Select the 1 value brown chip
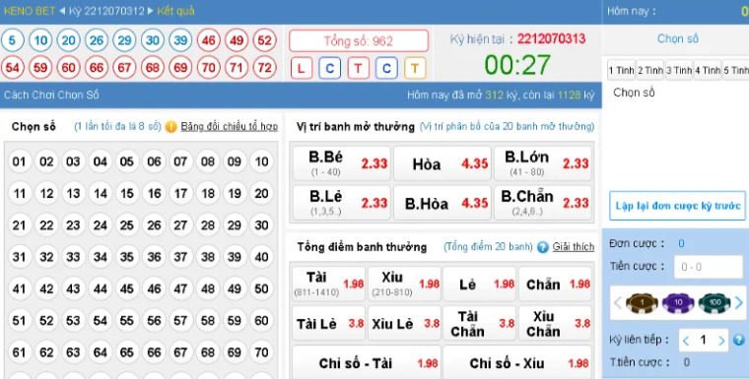 point(642,302)
